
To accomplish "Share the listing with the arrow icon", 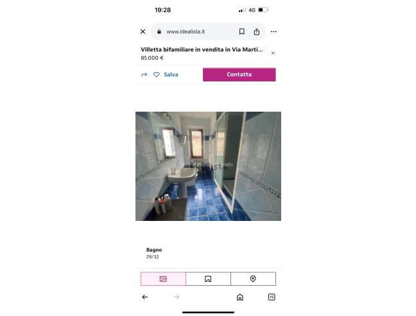I will [144, 75].
